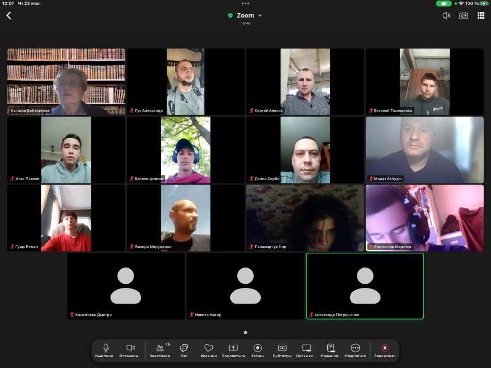The width and height of the screenshot is (491, 368).
Task: Switch the camera with the flip icon
Action: click(x=464, y=15)
